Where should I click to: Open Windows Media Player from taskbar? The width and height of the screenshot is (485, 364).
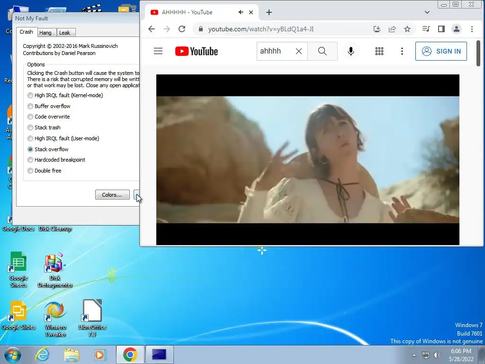coord(100,355)
